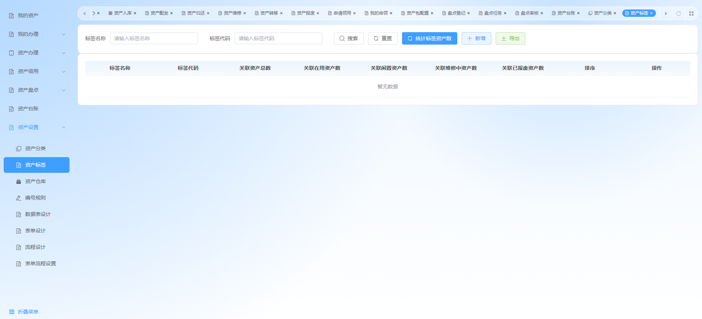The width and height of the screenshot is (702, 319).
Task: Click the 排序 column header
Action: pyautogui.click(x=590, y=68)
